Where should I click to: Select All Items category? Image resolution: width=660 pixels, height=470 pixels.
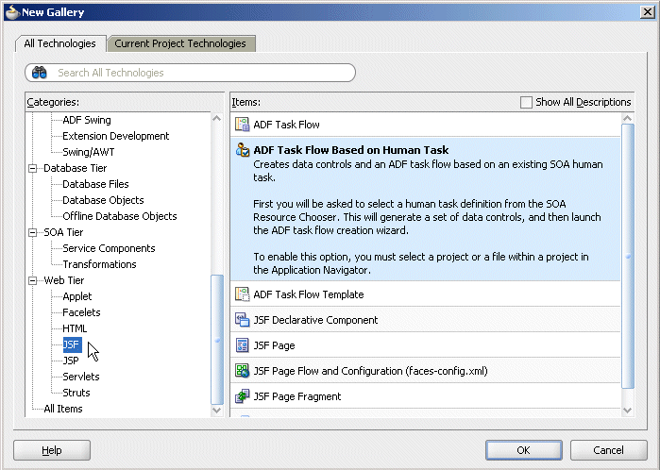[63, 409]
